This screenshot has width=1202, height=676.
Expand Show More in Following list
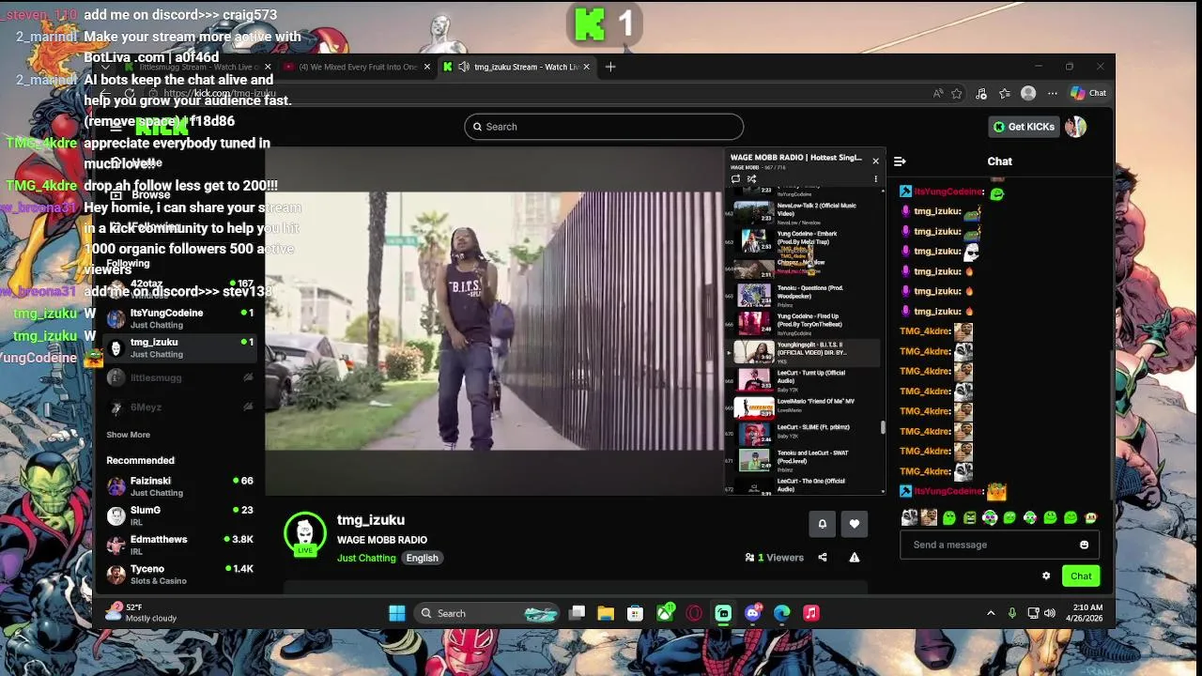(x=128, y=435)
